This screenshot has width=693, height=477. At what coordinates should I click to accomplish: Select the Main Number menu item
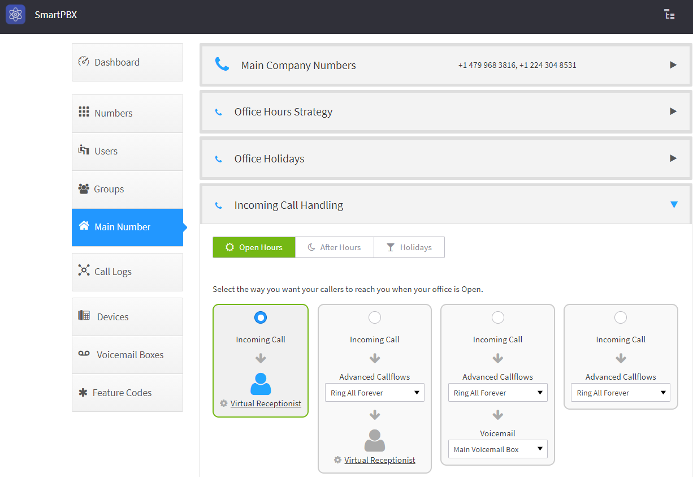128,227
